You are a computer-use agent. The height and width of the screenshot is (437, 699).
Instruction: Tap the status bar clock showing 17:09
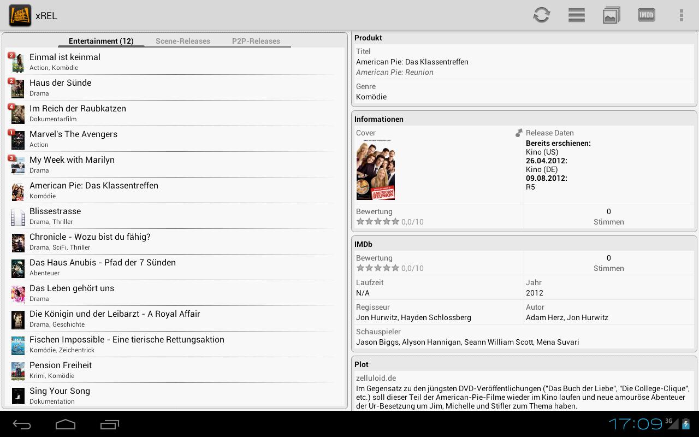(x=635, y=424)
